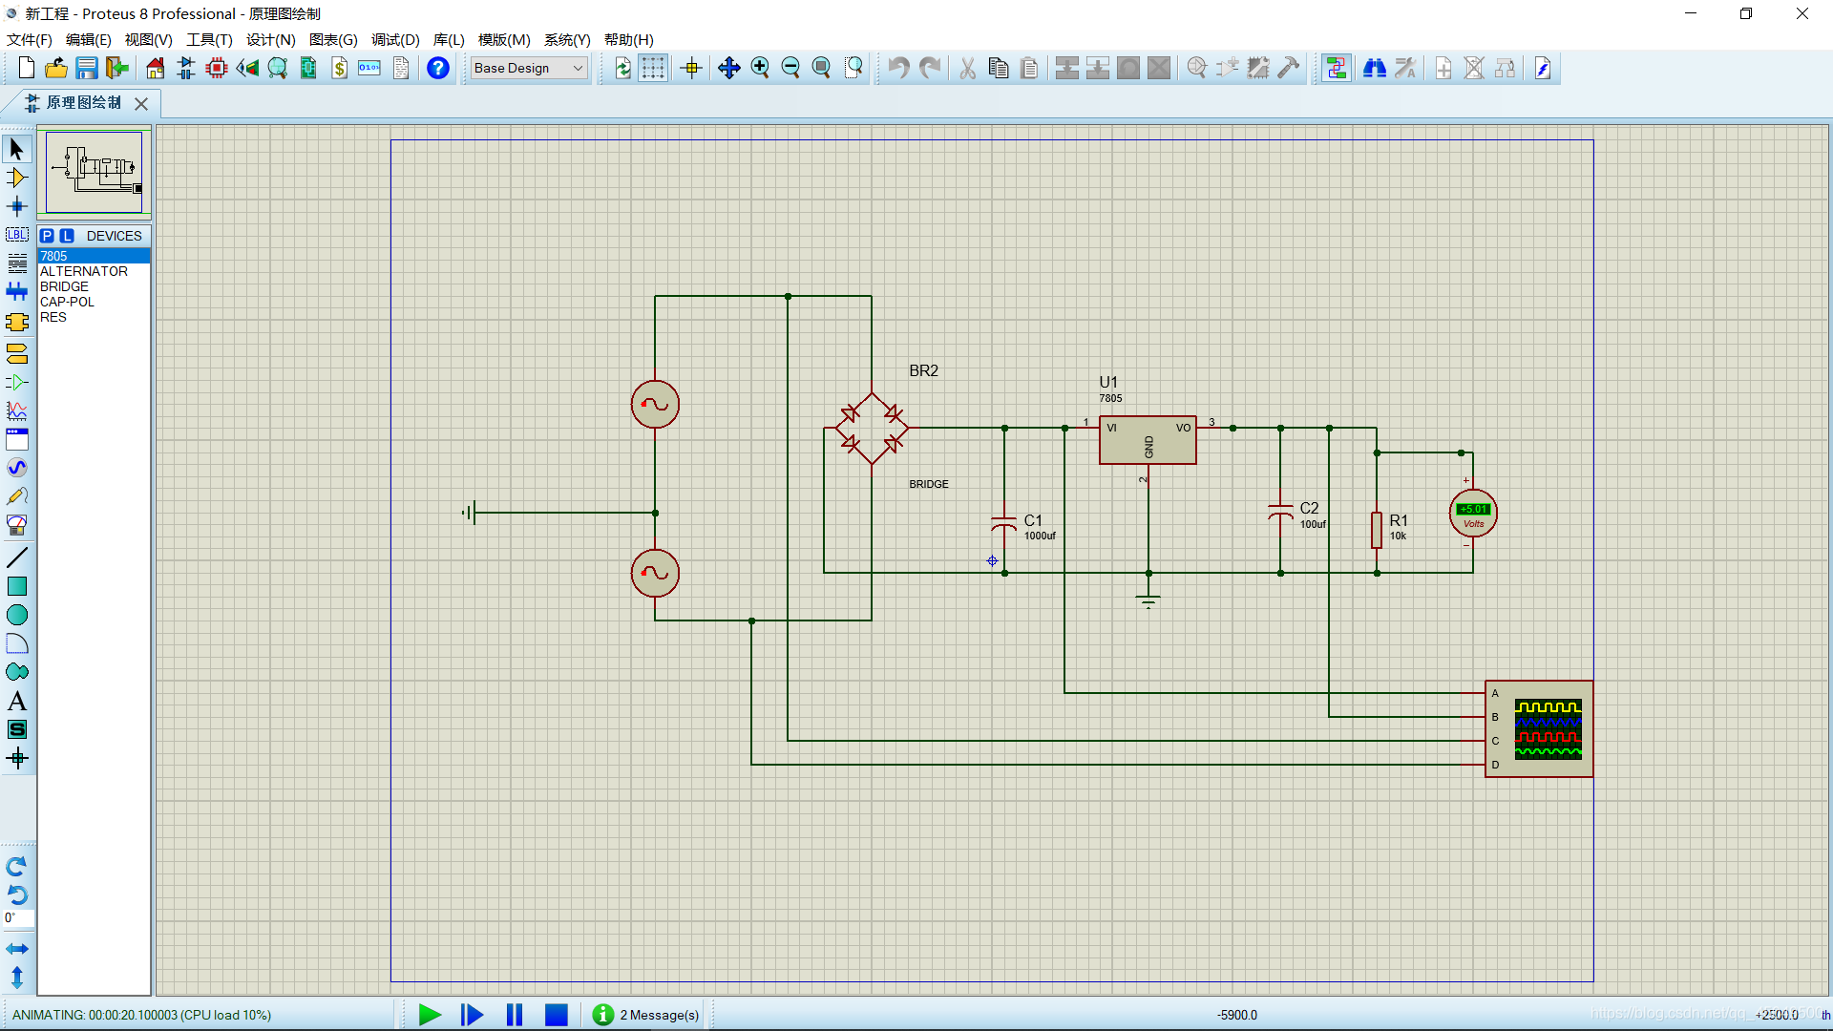Open the 库(L) library menu
The height and width of the screenshot is (1031, 1833).
(x=448, y=39)
